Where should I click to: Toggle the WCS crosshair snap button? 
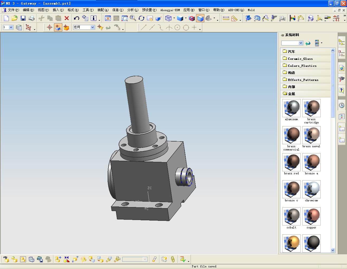coord(49,27)
